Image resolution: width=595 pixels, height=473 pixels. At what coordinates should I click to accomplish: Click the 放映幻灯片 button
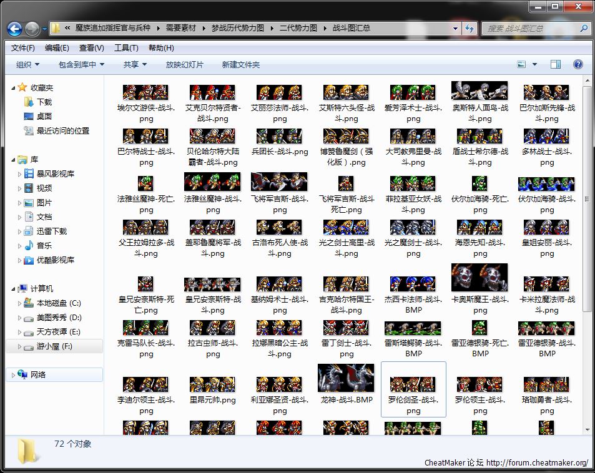click(184, 64)
